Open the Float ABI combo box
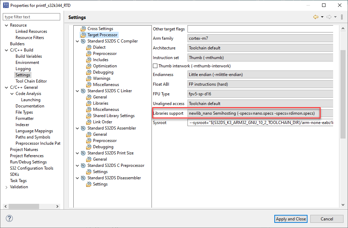Screen dimensions: 348x228 pyautogui.click(x=260, y=84)
